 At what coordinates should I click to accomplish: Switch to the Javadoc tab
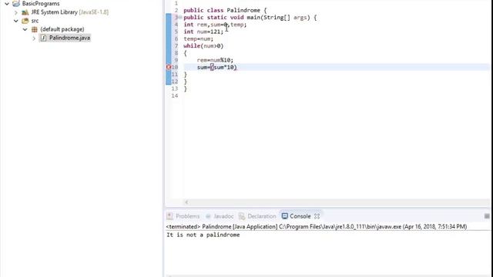tap(223, 216)
